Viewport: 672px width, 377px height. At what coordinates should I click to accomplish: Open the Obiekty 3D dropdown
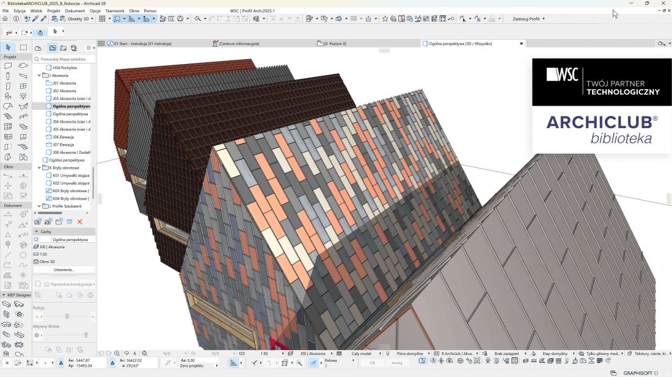click(x=80, y=19)
